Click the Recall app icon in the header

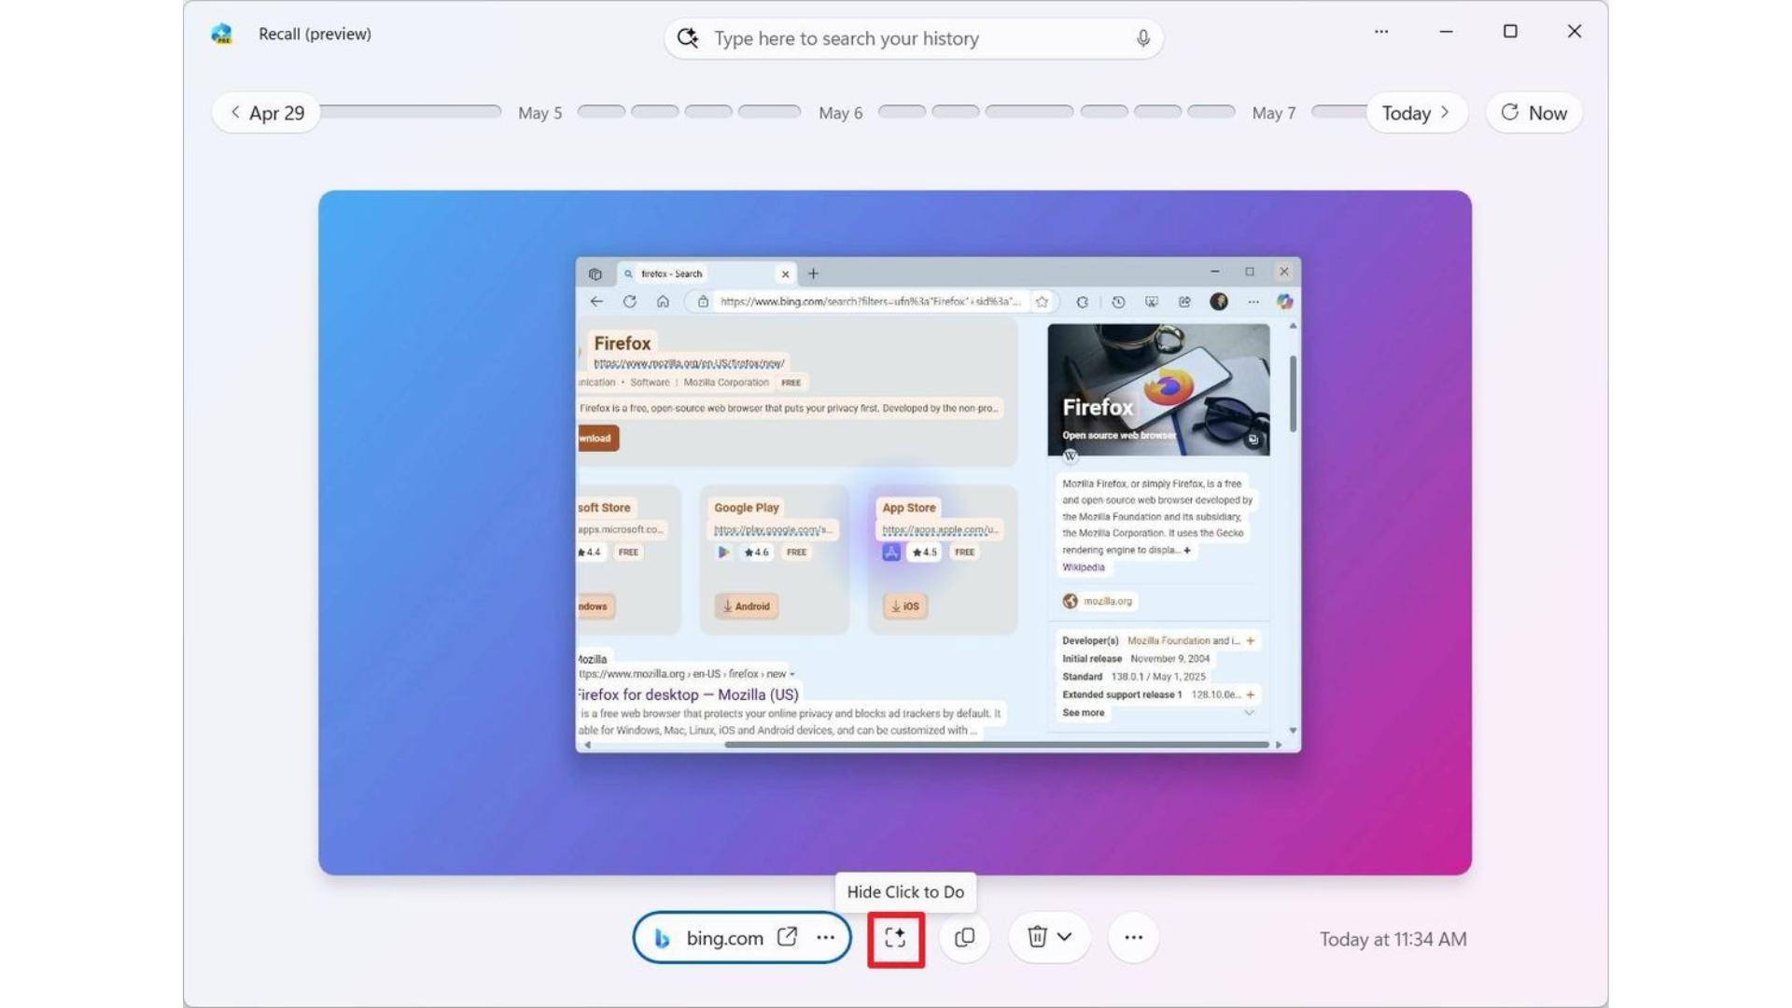click(222, 34)
